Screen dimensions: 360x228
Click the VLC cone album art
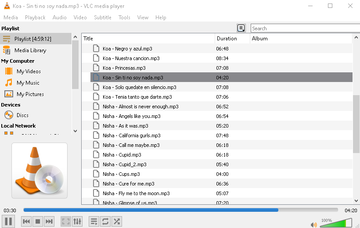40,171
